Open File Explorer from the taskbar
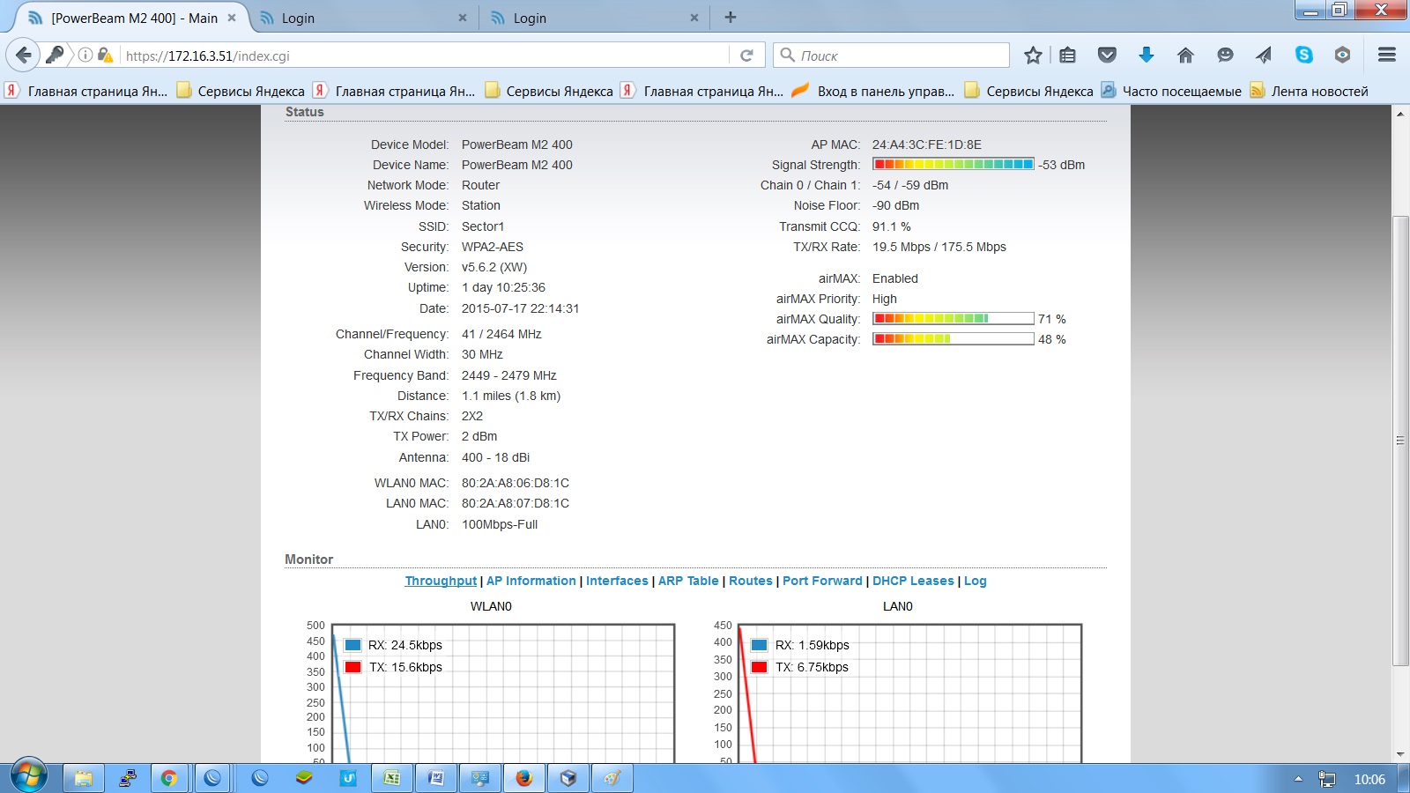 tap(83, 778)
